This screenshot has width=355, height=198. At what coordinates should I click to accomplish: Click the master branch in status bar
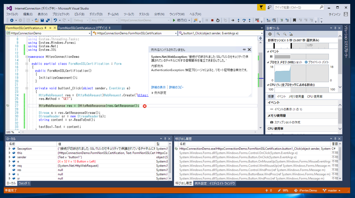[x=332, y=190]
